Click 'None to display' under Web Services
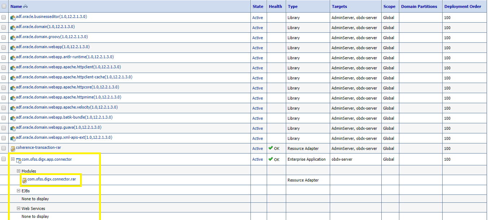Image resolution: width=488 pixels, height=220 pixels. coord(35,216)
